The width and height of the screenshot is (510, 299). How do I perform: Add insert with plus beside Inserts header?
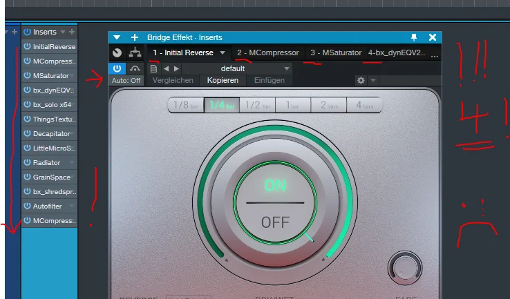72,32
